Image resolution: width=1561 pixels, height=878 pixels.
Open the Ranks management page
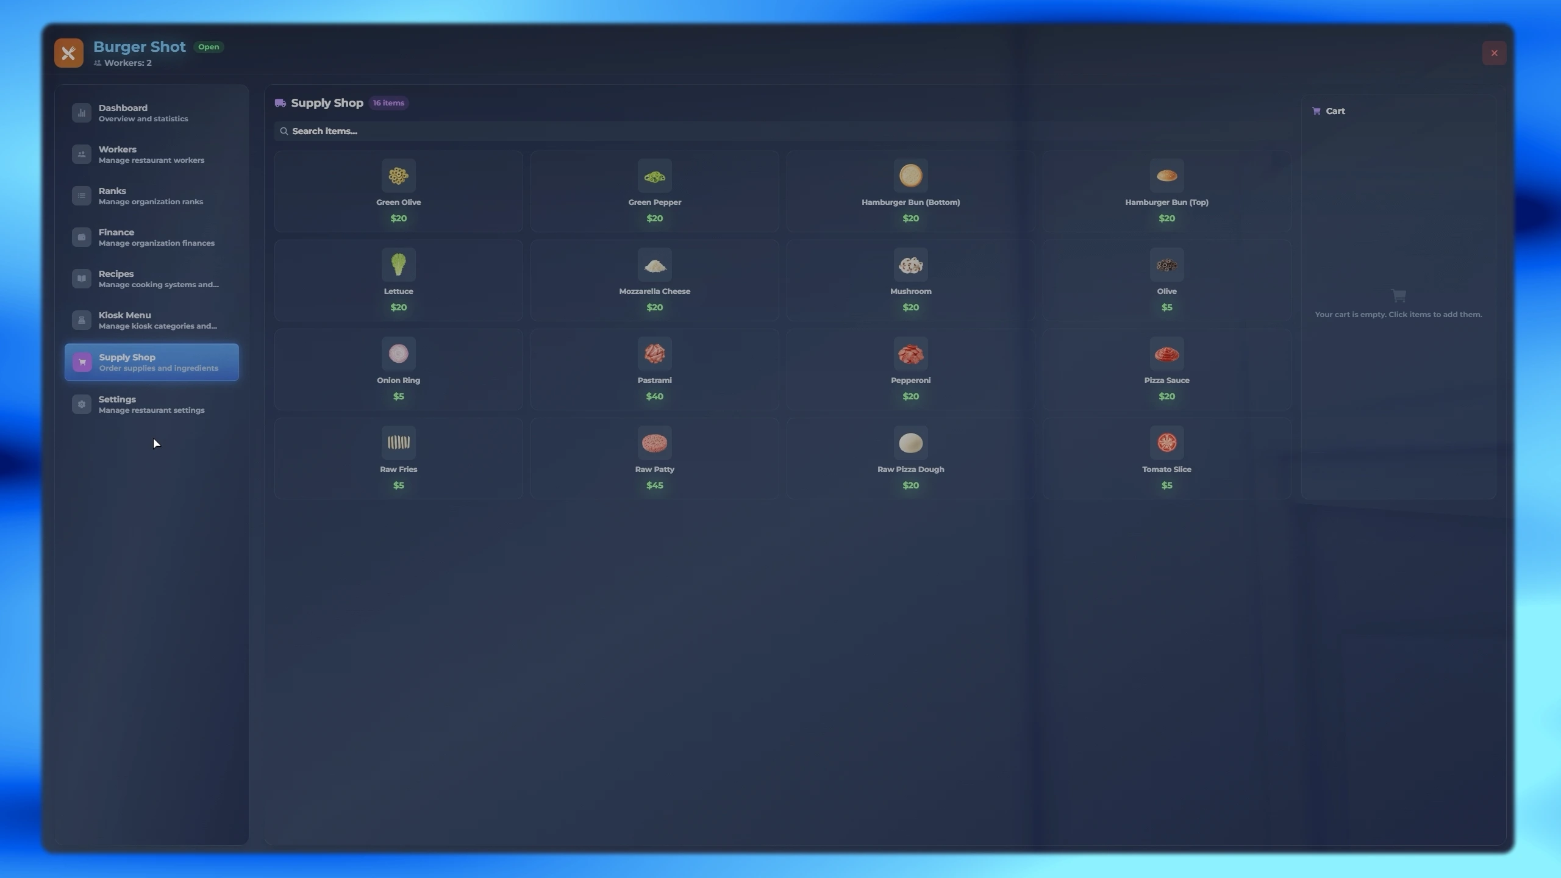click(x=152, y=196)
